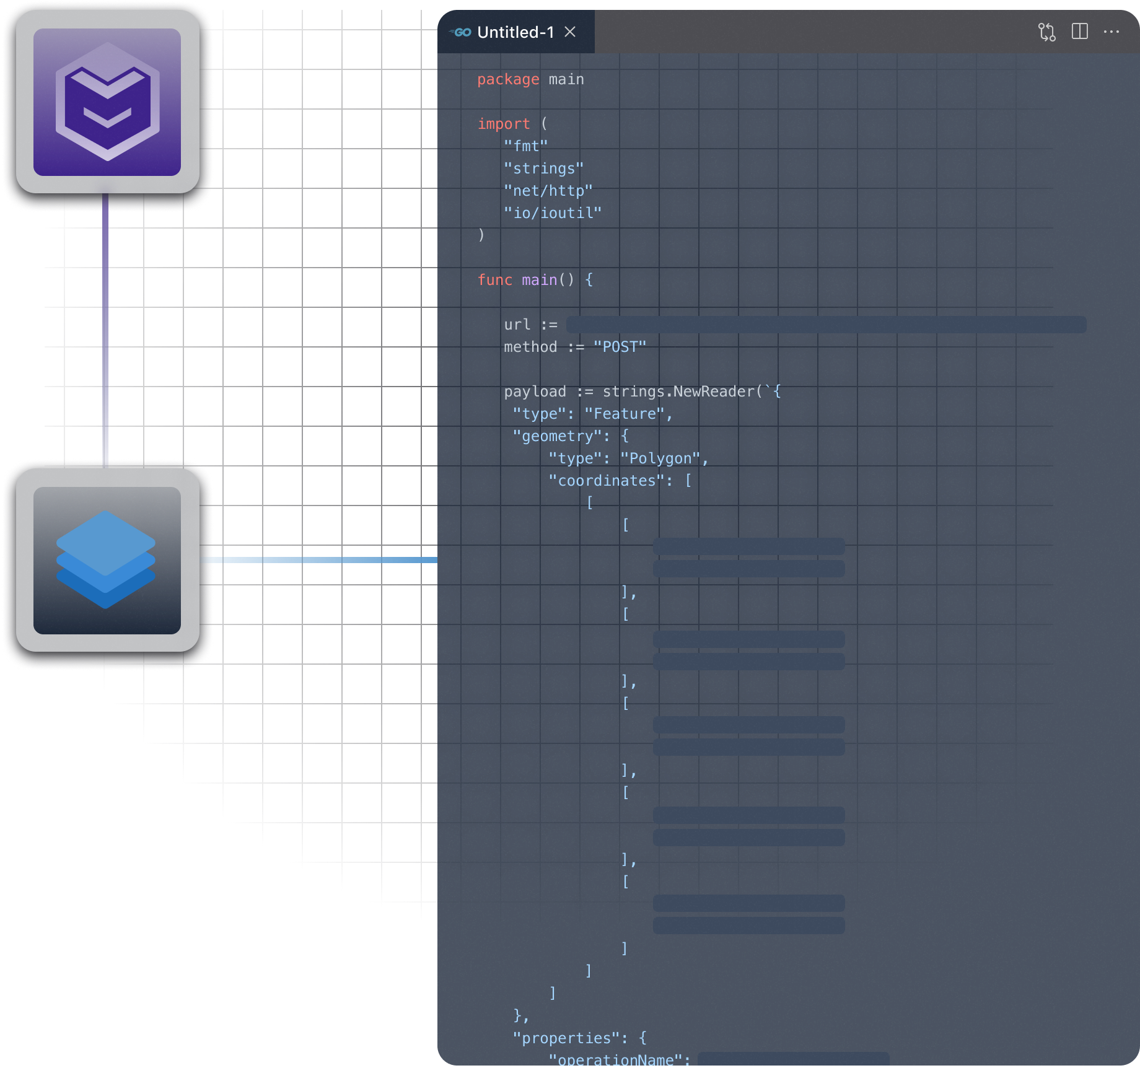
Task: Click the 'import' keyword
Action: click(504, 124)
